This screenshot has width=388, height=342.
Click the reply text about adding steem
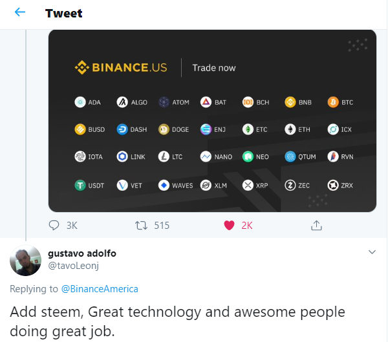click(177, 321)
